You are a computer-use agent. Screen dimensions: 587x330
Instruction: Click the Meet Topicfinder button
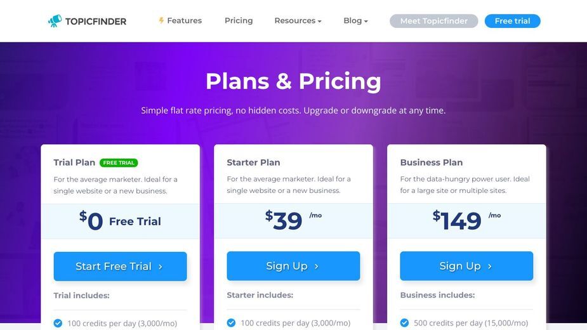(x=434, y=21)
